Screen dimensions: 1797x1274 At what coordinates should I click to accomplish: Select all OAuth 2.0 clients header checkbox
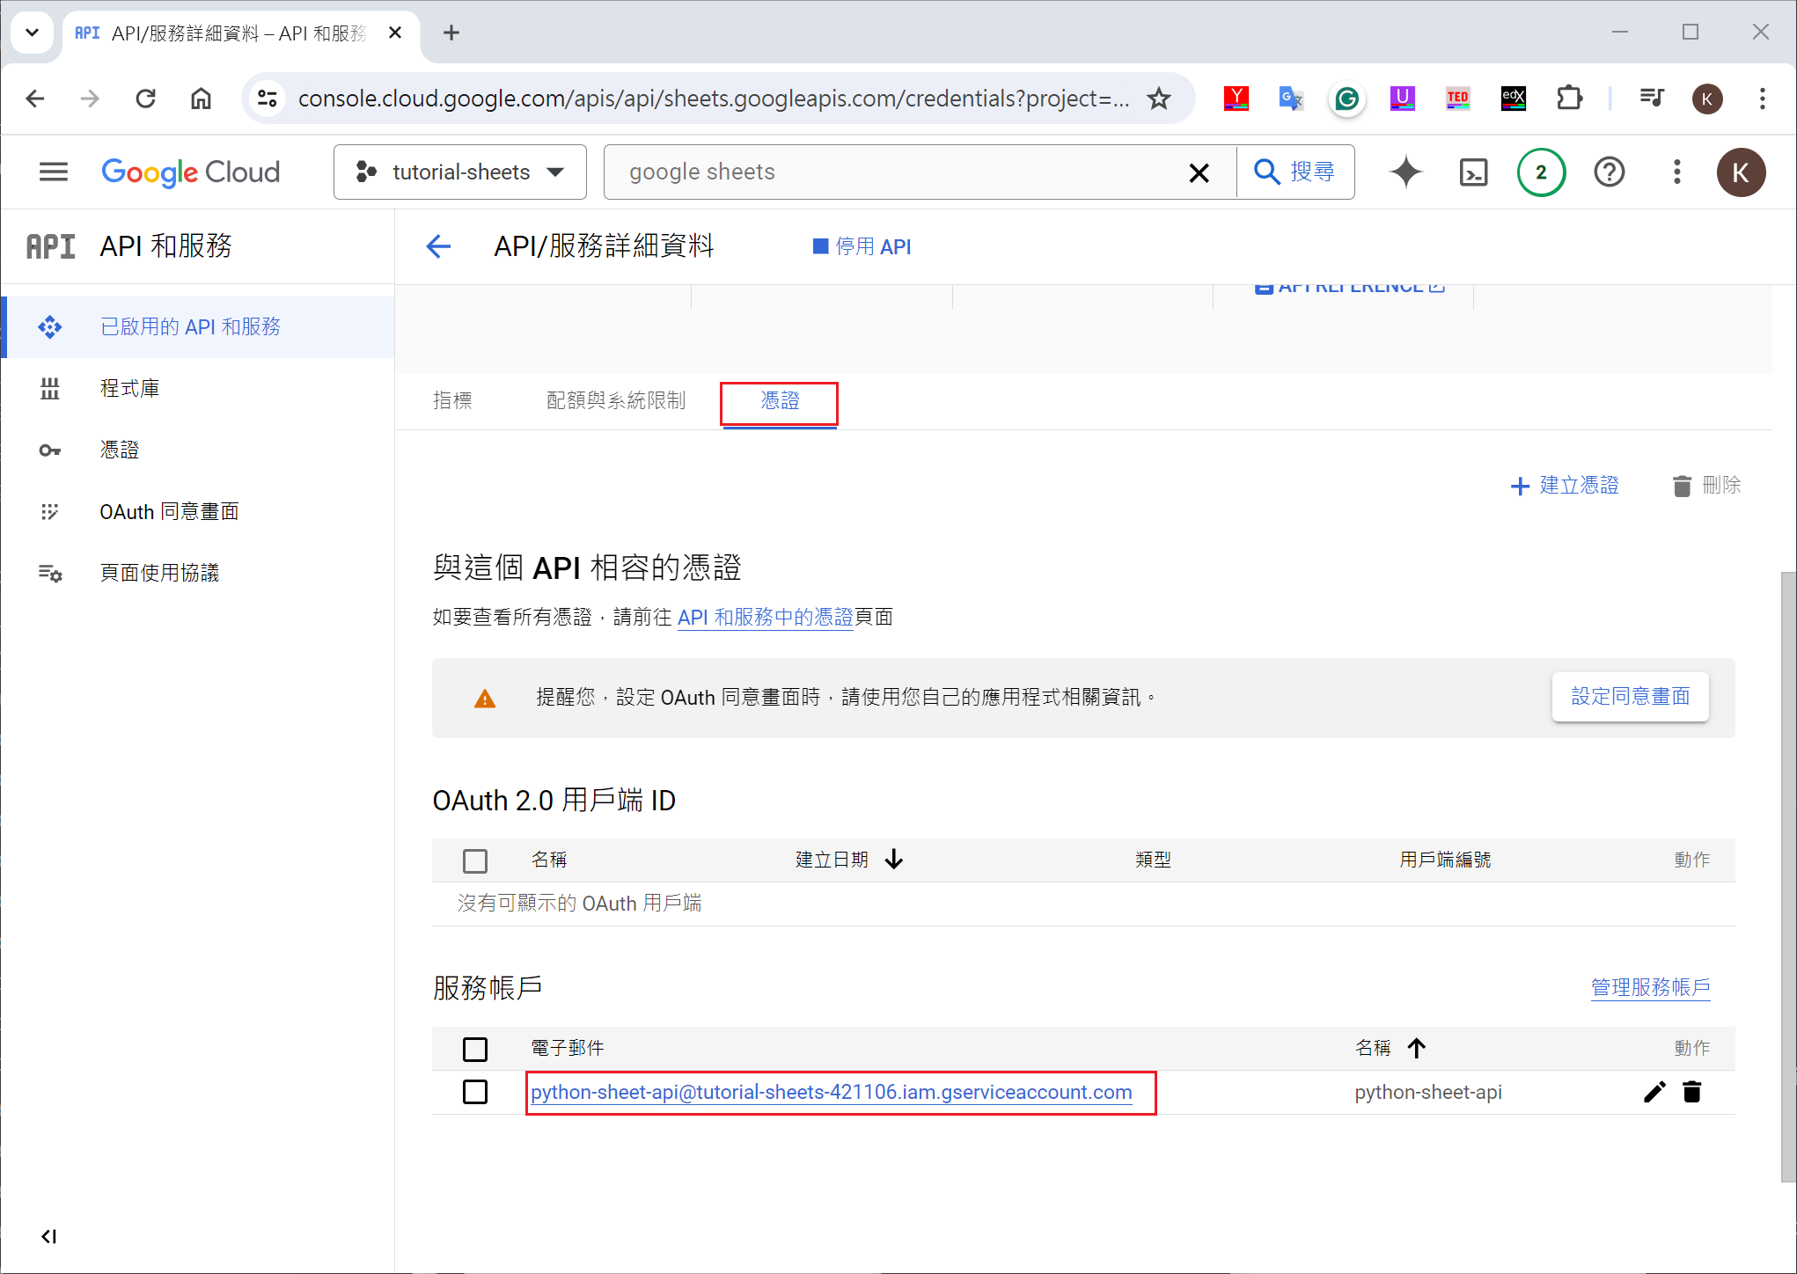pyautogui.click(x=475, y=860)
